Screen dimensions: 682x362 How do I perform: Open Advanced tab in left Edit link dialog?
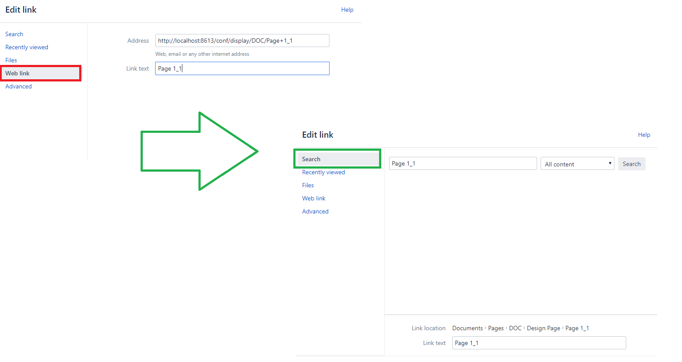pyautogui.click(x=18, y=86)
